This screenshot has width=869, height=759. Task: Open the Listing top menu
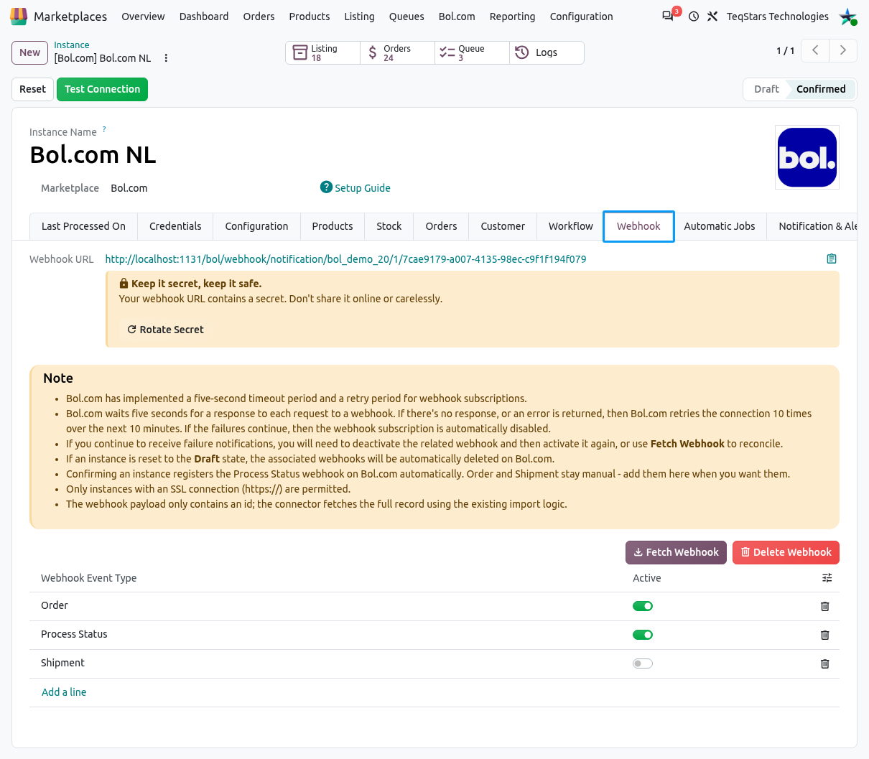[359, 17]
